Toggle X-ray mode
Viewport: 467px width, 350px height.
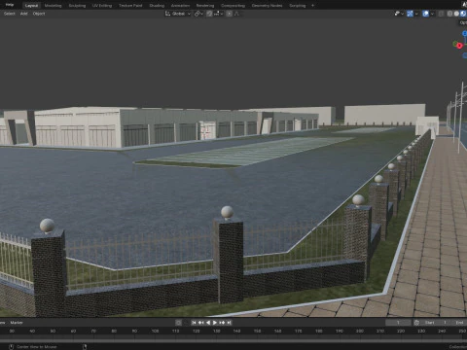click(441, 14)
